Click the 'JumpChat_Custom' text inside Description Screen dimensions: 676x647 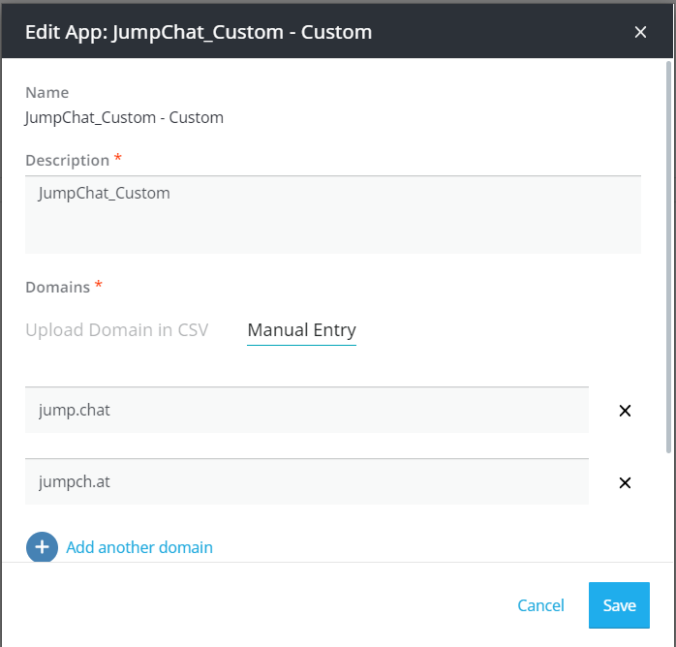104,193
